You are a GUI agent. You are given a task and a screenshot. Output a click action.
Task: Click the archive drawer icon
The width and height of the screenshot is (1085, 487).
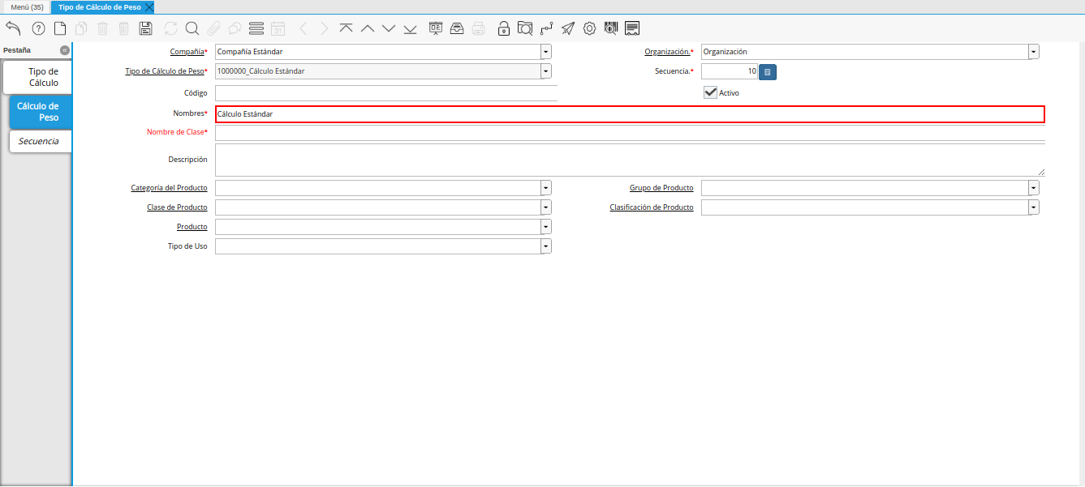tap(457, 28)
